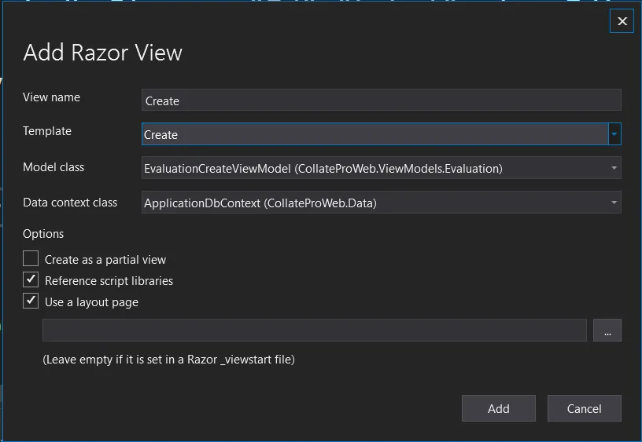Click the layout page path text box
The width and height of the screenshot is (642, 442).
pyautogui.click(x=315, y=331)
